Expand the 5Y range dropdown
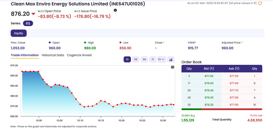 tap(162, 59)
